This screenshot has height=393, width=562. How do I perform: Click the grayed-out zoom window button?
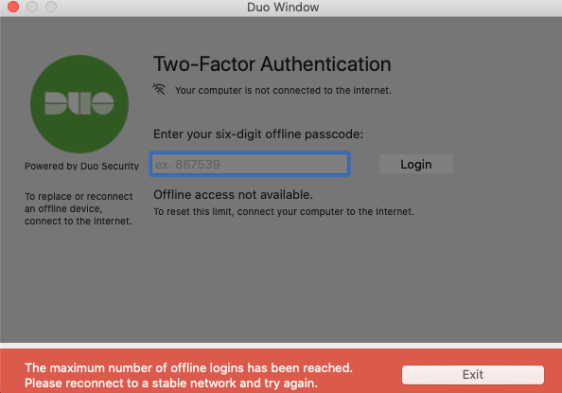click(51, 7)
